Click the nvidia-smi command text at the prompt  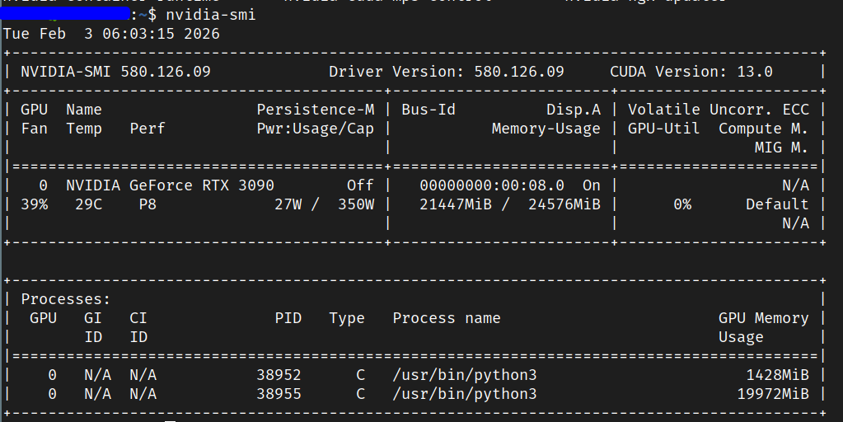point(211,15)
